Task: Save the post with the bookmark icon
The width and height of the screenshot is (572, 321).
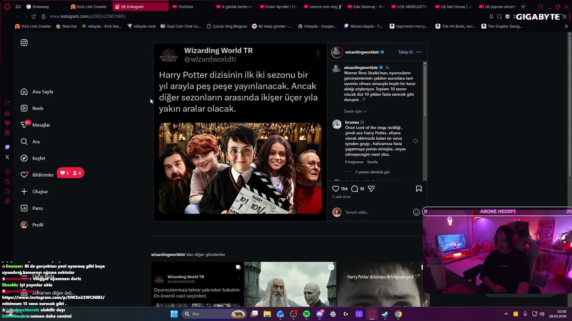Action: (419, 189)
